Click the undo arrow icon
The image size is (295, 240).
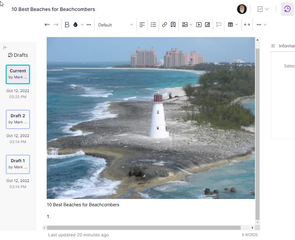pos(47,25)
